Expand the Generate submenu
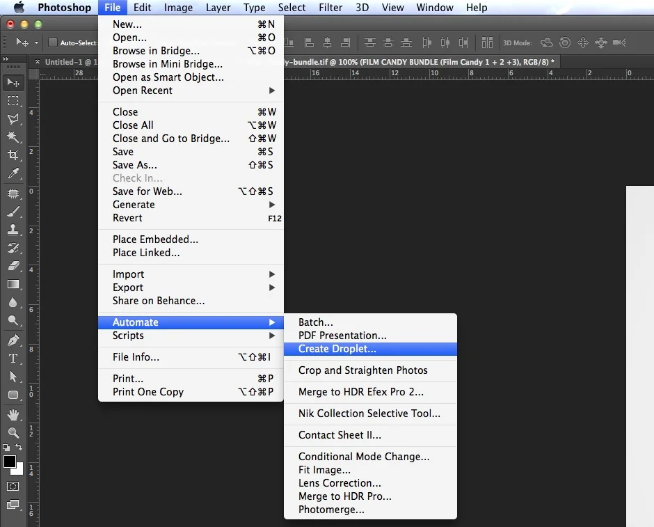 191,205
